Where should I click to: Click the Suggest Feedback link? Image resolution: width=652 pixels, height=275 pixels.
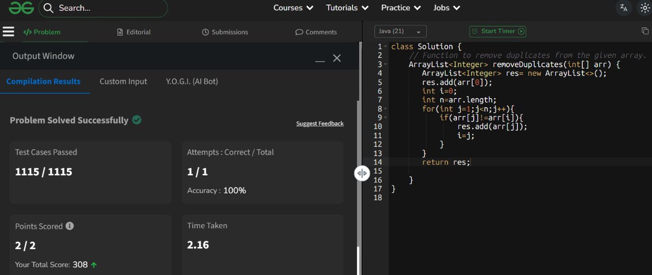[x=320, y=124]
